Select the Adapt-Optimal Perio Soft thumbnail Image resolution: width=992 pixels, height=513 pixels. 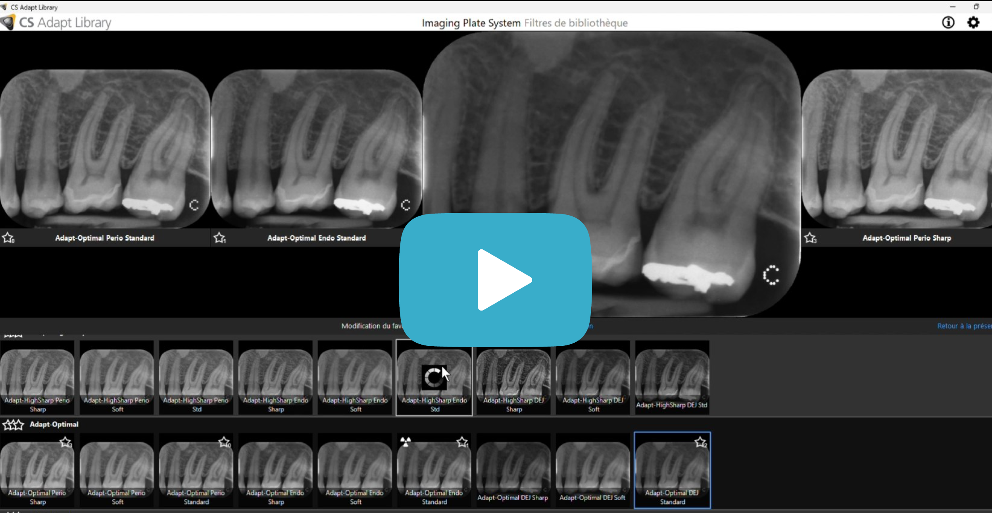117,470
